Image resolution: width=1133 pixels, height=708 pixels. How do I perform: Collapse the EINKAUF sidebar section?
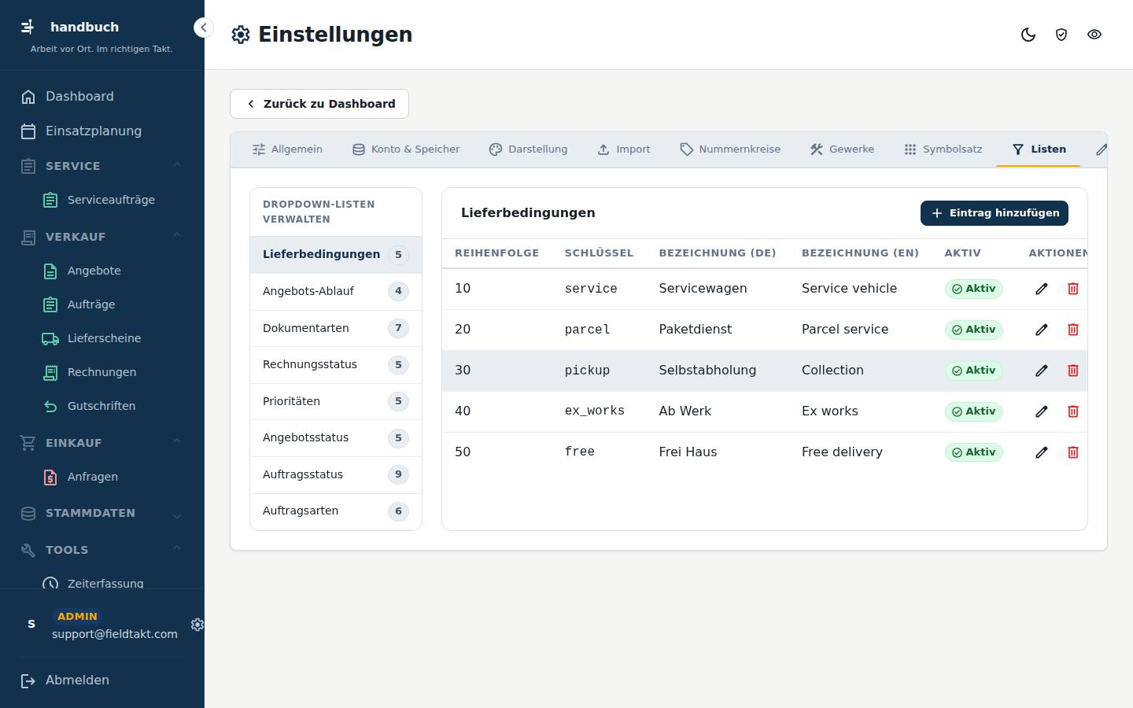click(x=102, y=443)
